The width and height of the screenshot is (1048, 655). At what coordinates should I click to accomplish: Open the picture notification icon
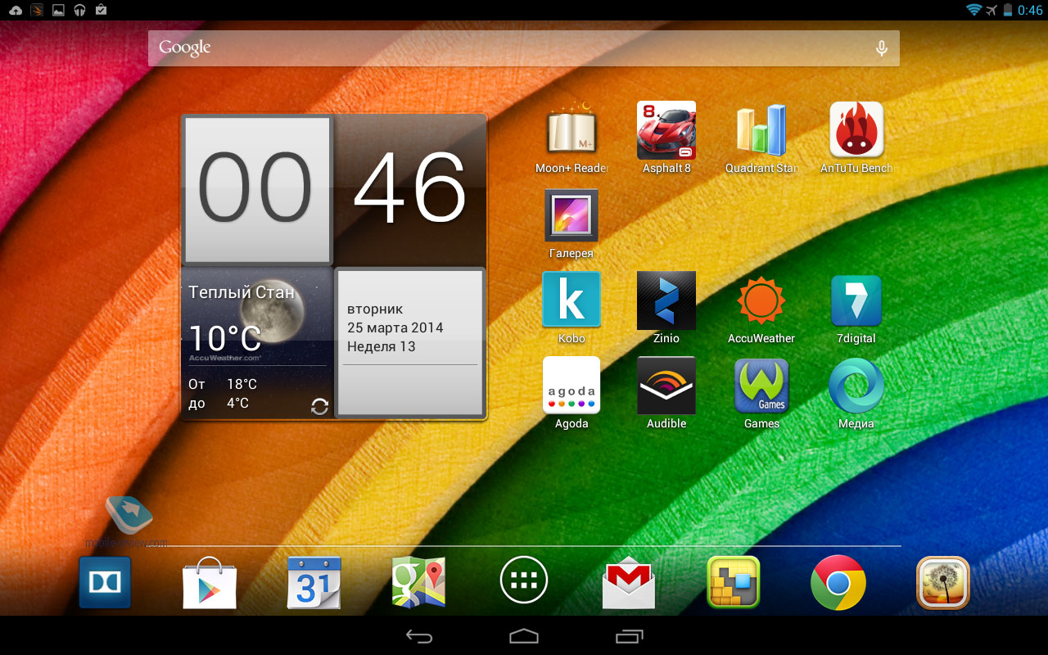(58, 10)
